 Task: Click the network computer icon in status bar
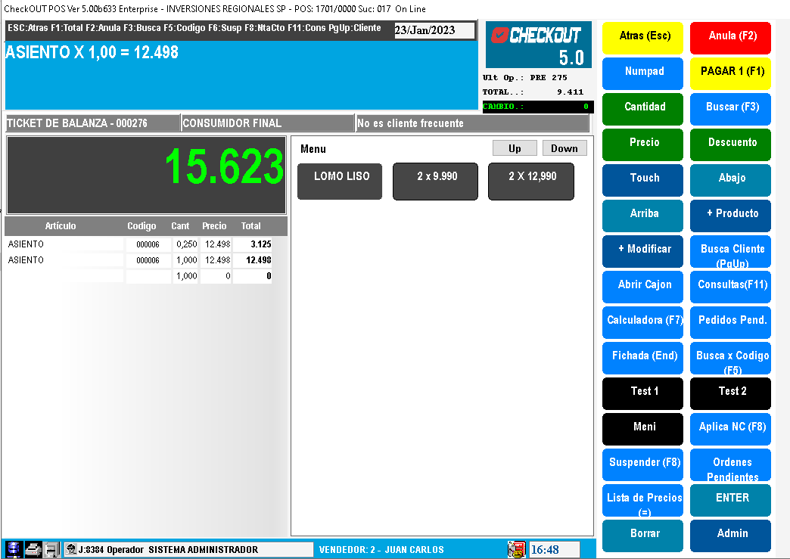pyautogui.click(x=14, y=549)
